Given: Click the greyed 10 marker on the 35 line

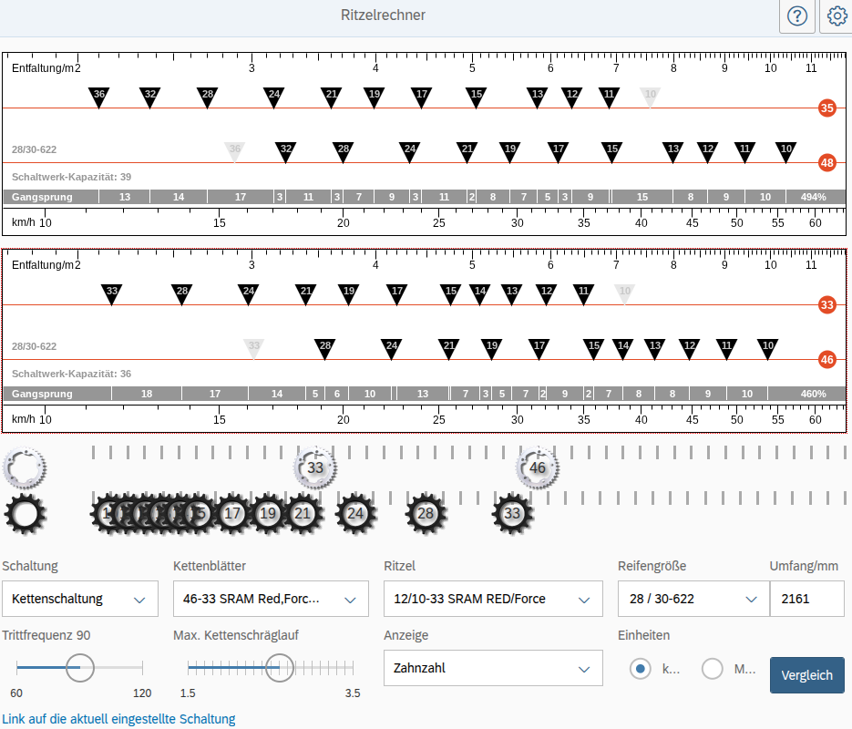Looking at the screenshot, I should pos(650,97).
